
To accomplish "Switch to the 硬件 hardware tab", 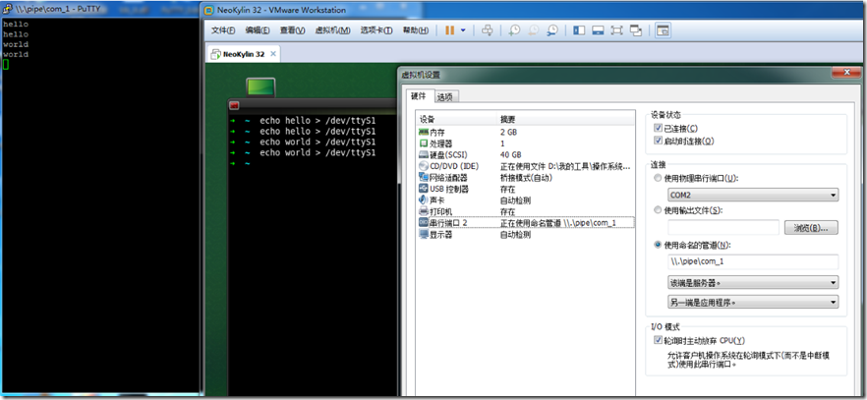I will tap(419, 95).
